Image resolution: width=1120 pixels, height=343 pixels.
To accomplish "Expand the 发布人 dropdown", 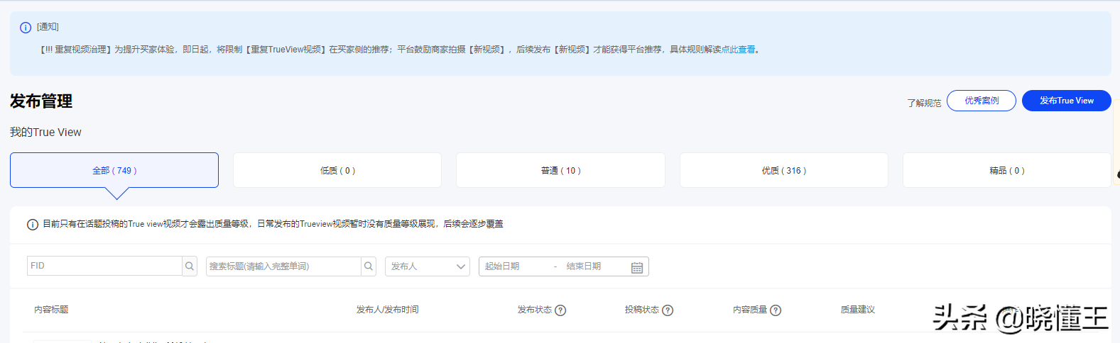I will (x=428, y=266).
